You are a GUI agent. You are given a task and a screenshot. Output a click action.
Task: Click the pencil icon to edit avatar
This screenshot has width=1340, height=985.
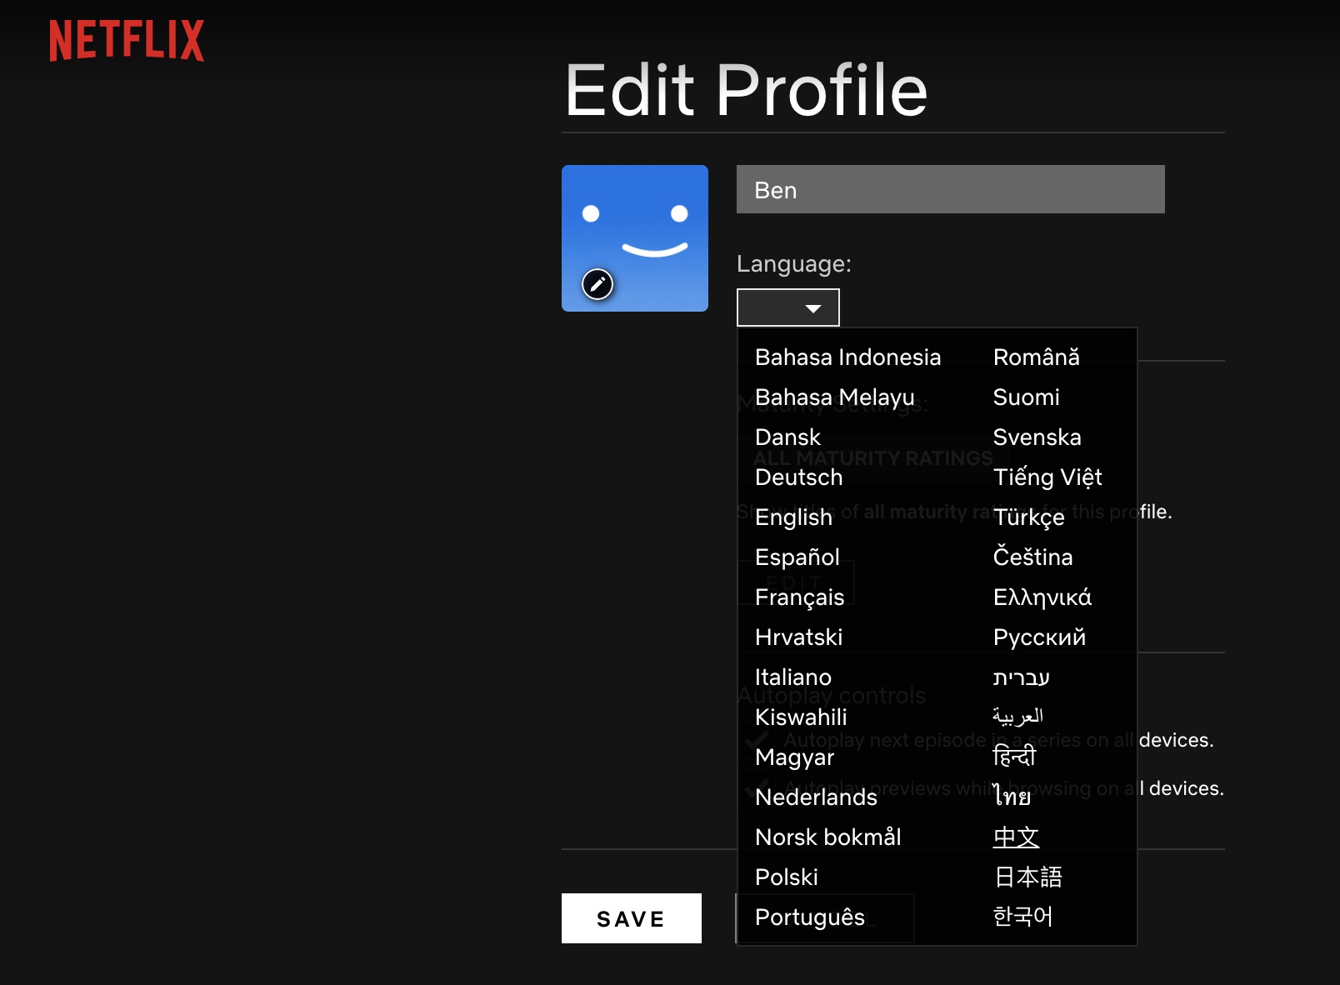tap(598, 284)
